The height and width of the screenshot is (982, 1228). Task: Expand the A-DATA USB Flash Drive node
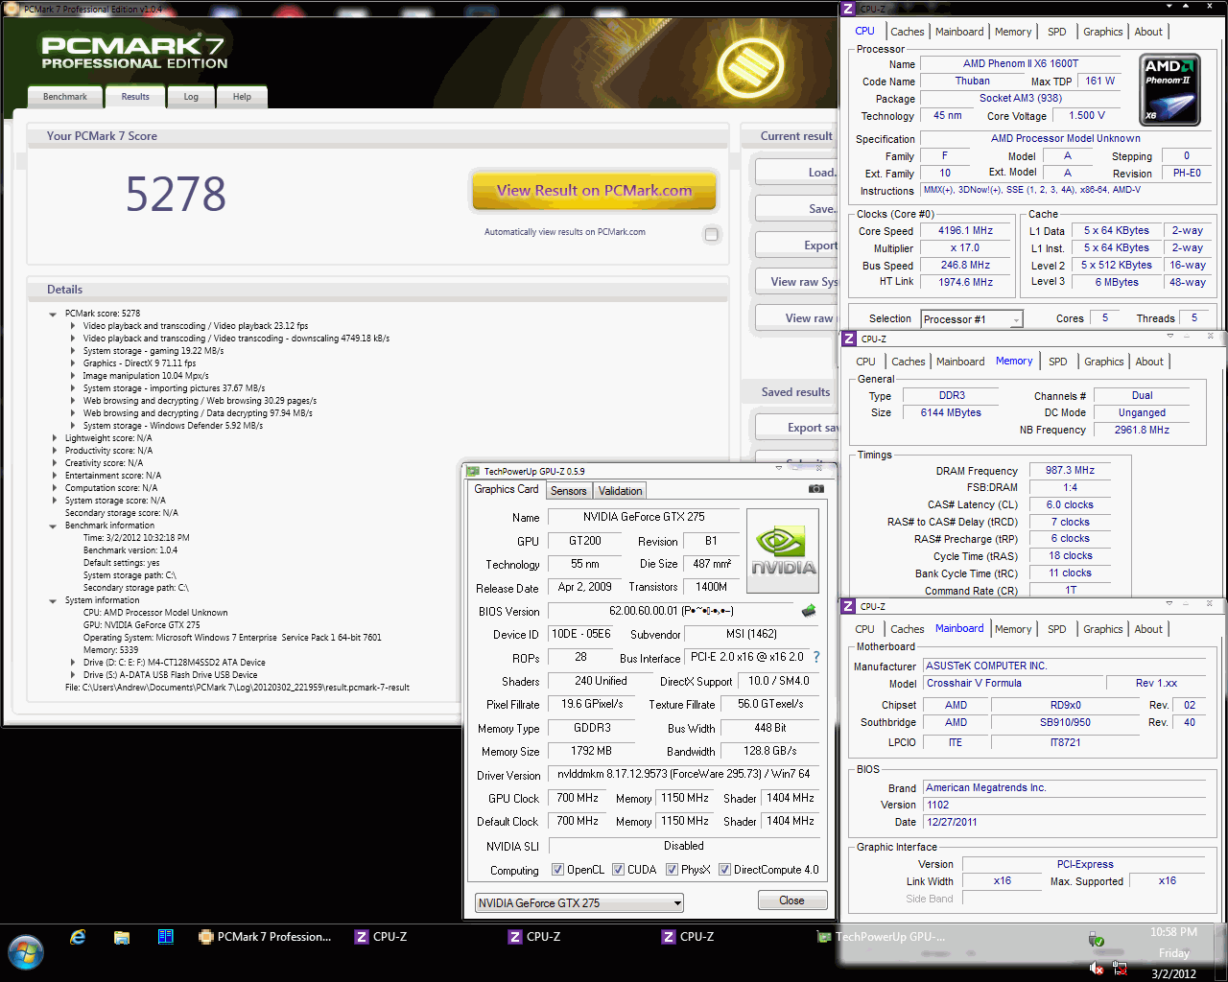pos(73,675)
